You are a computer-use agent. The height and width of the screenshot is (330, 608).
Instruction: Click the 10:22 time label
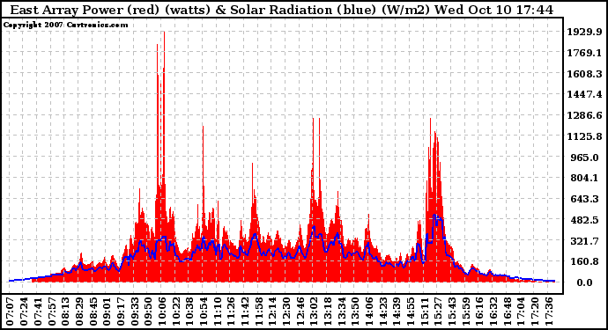176,312
